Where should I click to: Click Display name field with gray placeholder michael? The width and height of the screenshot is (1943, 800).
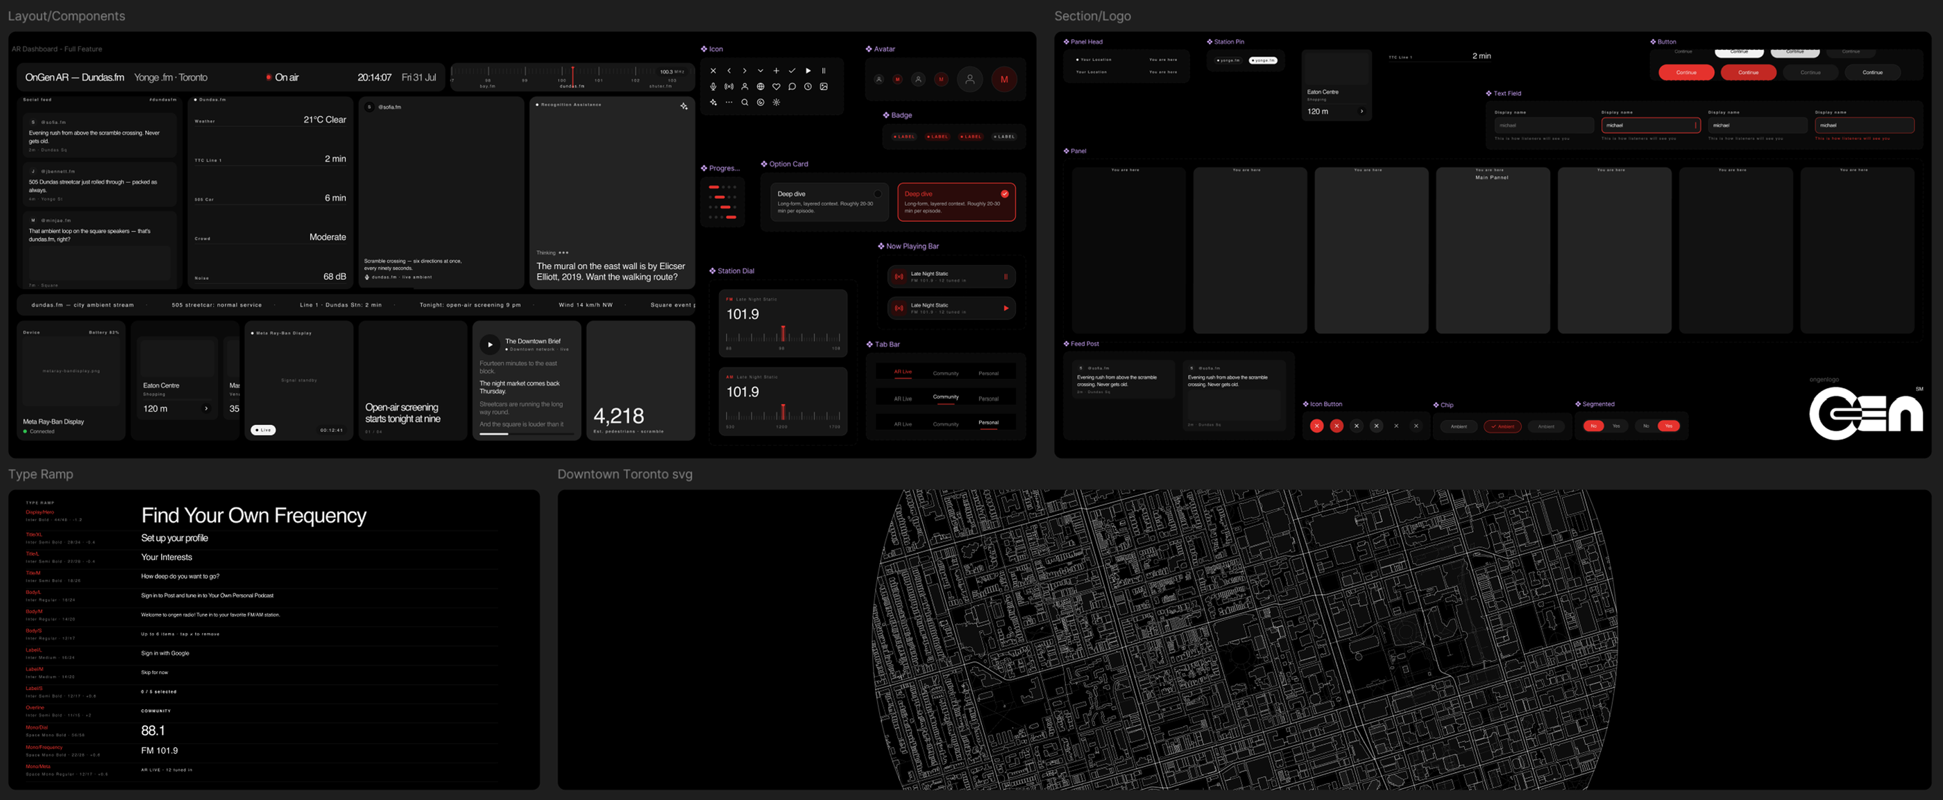click(x=1544, y=125)
